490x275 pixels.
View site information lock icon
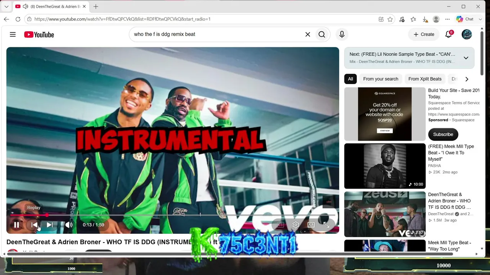pos(29,19)
